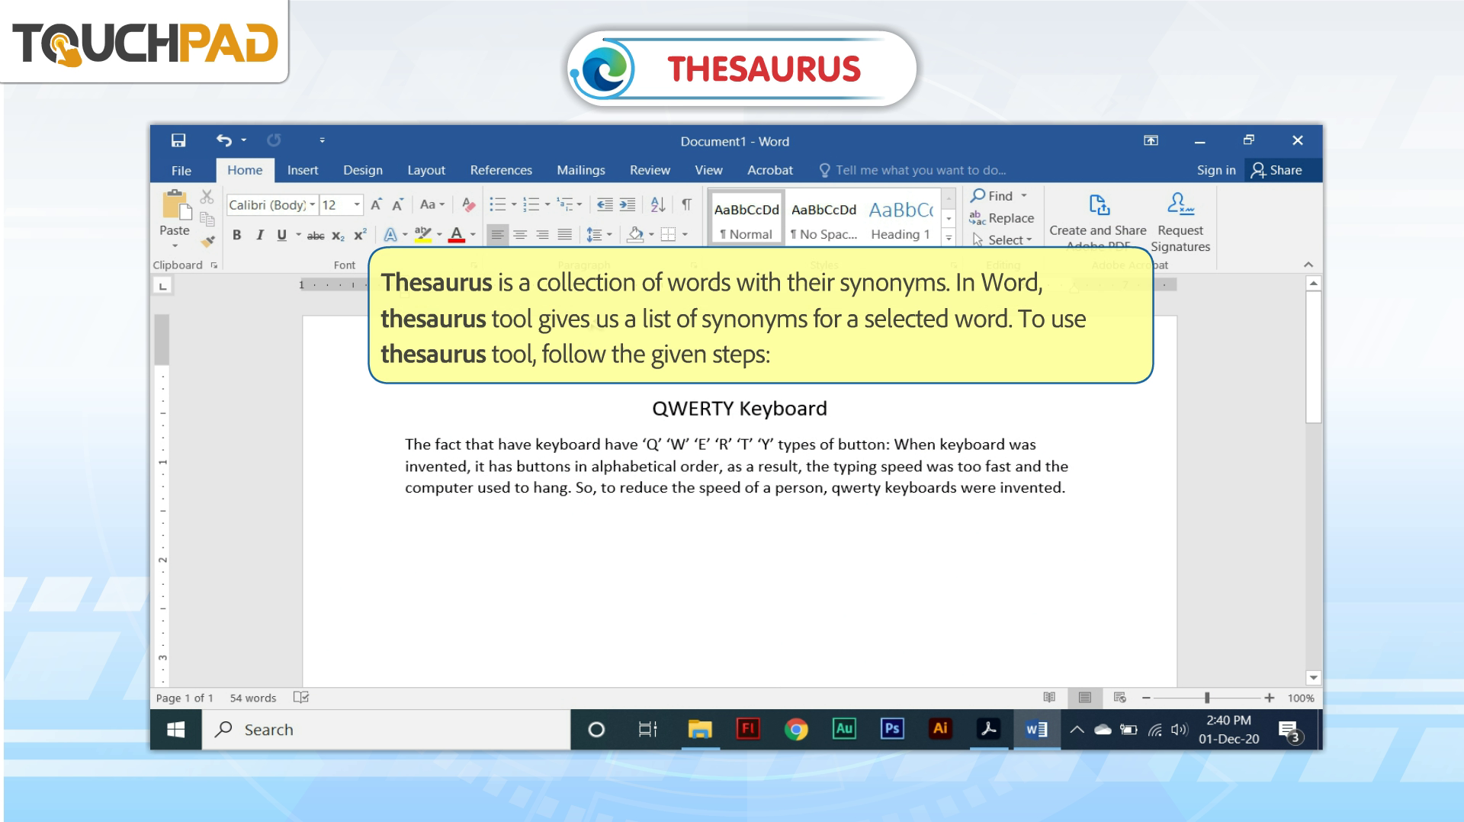This screenshot has width=1464, height=822.
Task: Click the Format Painter brush icon
Action: [x=207, y=241]
